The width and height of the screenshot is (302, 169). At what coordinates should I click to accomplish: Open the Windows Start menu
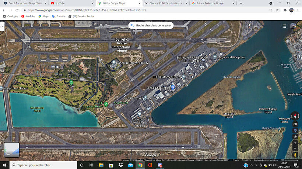pyautogui.click(x=5, y=165)
